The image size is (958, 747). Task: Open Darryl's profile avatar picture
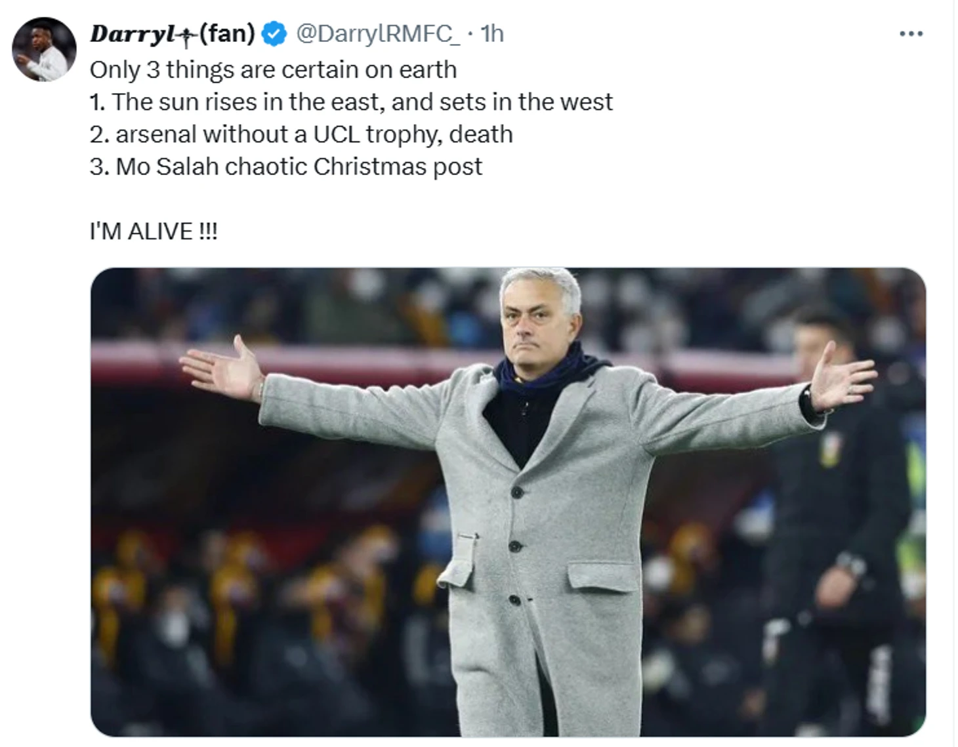pos(44,50)
